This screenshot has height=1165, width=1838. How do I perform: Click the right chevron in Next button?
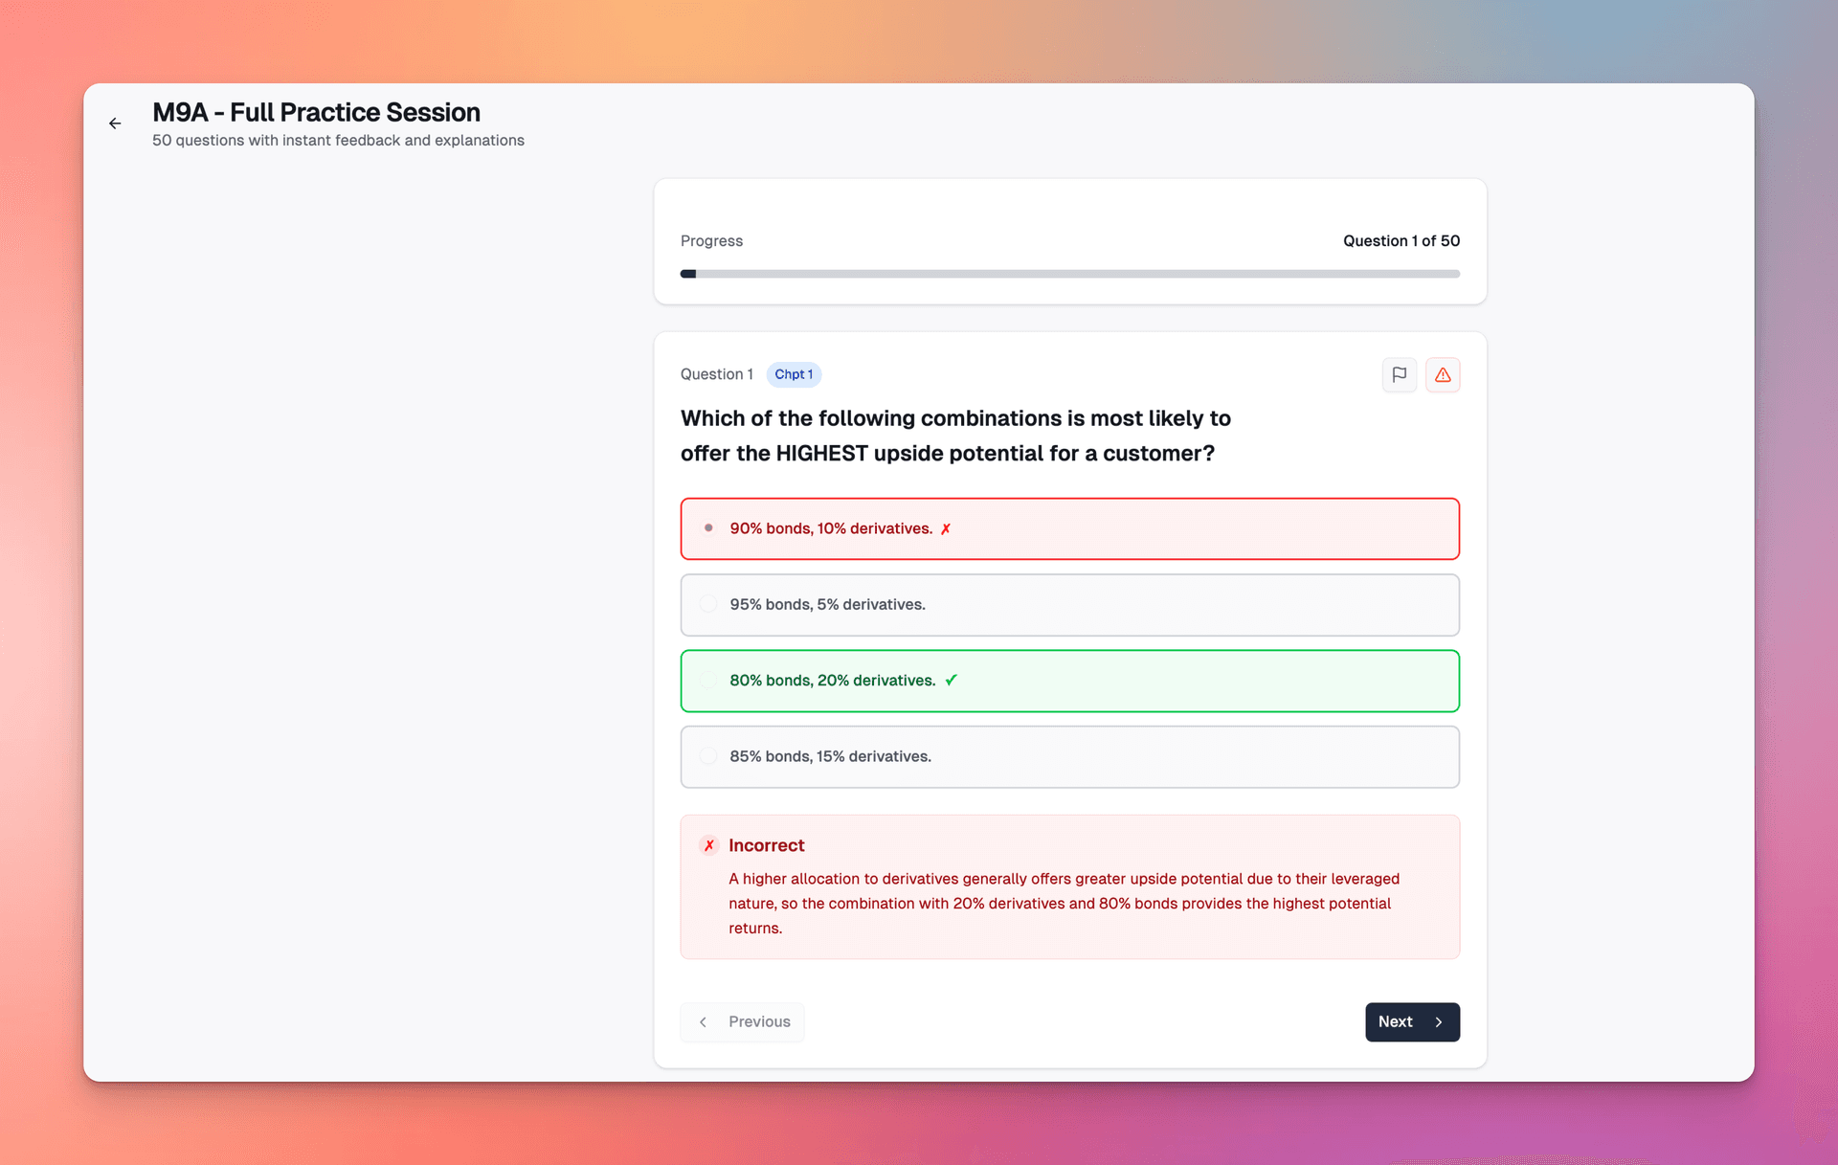(1438, 1022)
